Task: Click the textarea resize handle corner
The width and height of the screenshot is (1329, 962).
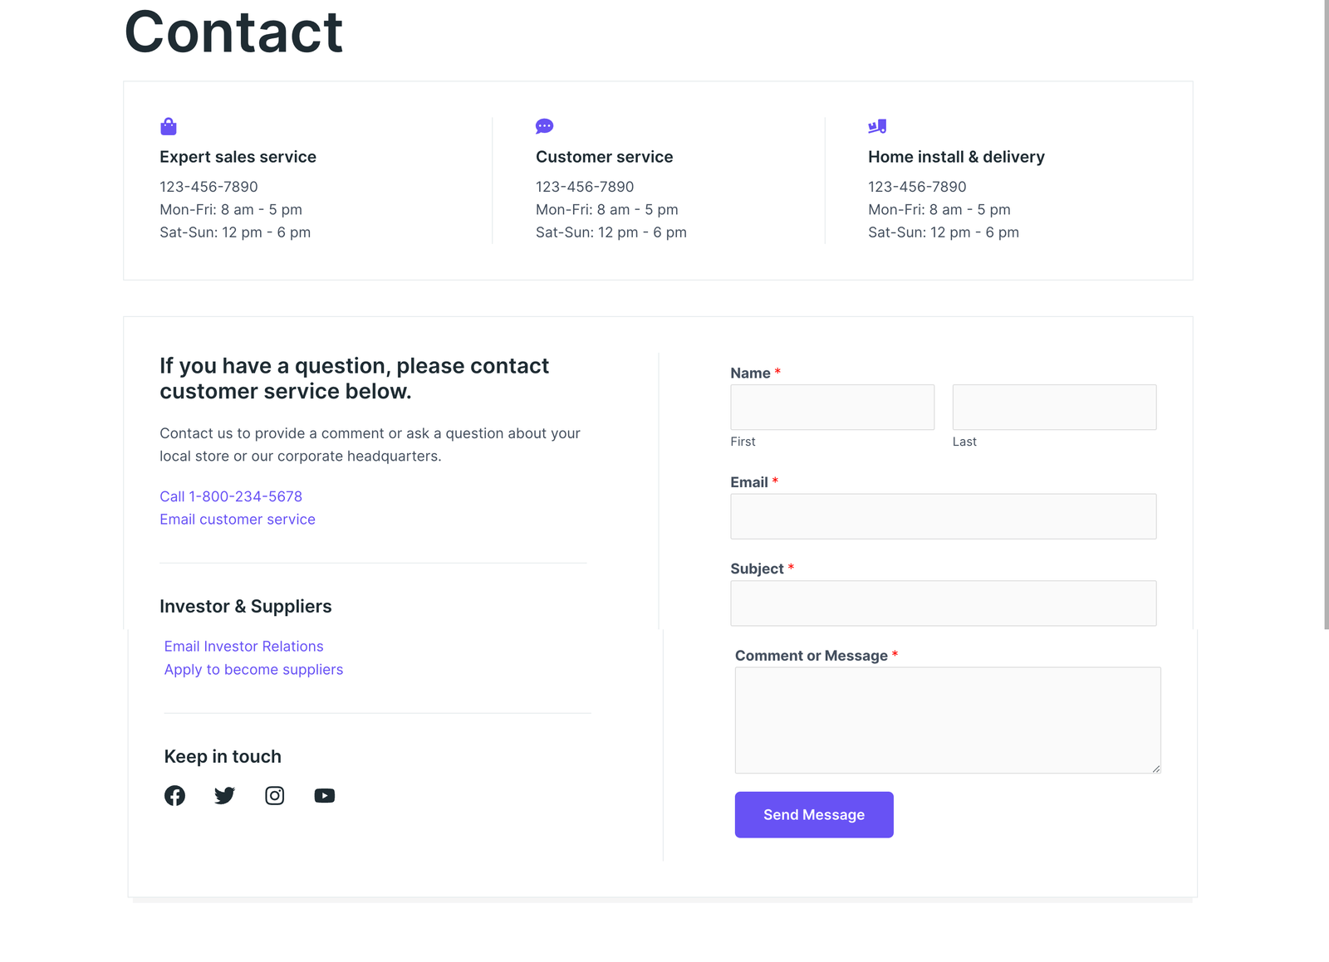Action: point(1155,769)
